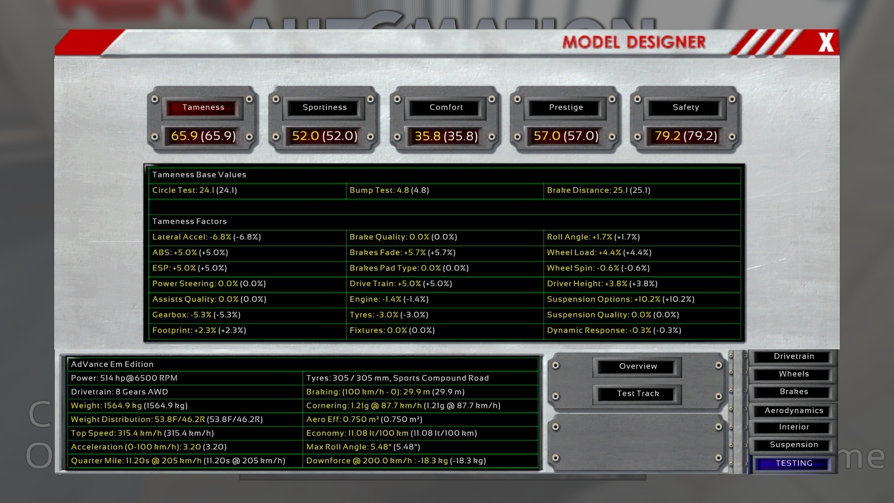Open the Comfort stat breakdown

(x=446, y=107)
